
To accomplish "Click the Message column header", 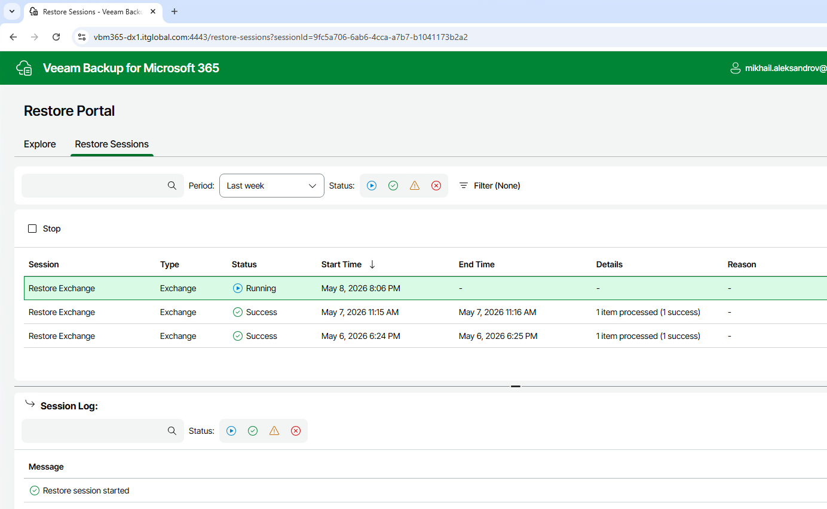I will pos(46,467).
